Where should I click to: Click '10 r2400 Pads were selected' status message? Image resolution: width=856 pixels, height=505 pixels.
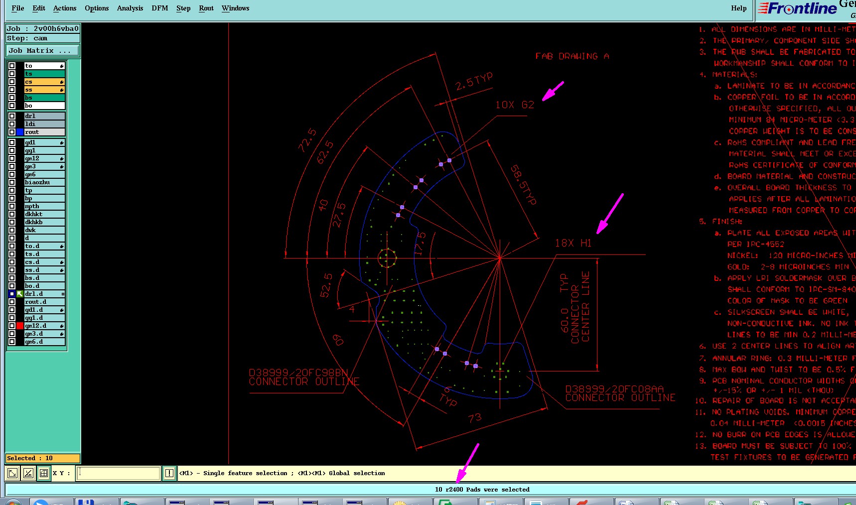pyautogui.click(x=482, y=490)
